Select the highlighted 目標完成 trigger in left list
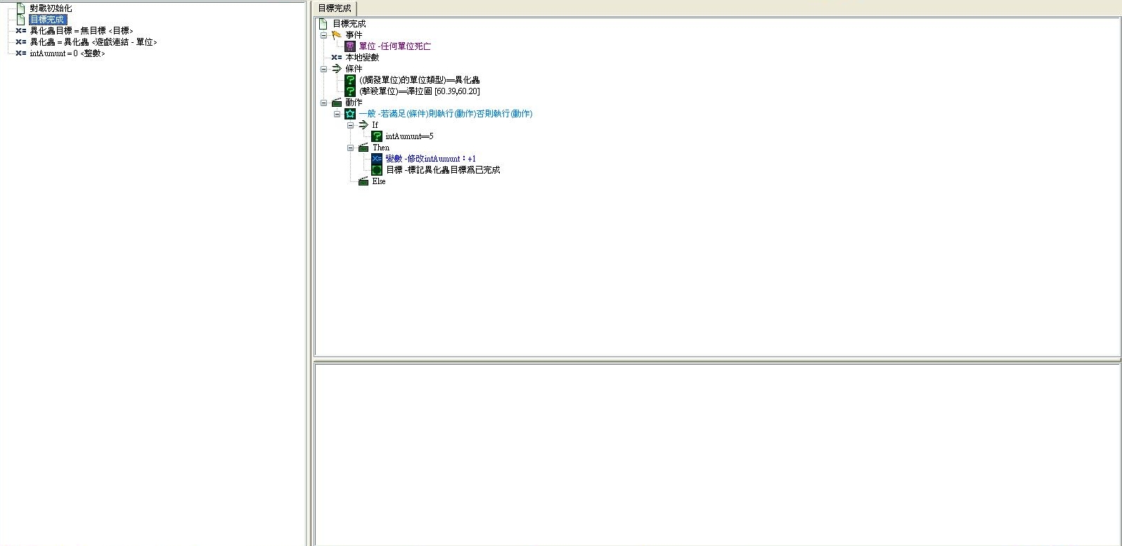The width and height of the screenshot is (1122, 546). click(x=47, y=20)
